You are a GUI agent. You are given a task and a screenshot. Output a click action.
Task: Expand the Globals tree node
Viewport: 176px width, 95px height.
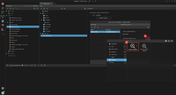(7, 11)
